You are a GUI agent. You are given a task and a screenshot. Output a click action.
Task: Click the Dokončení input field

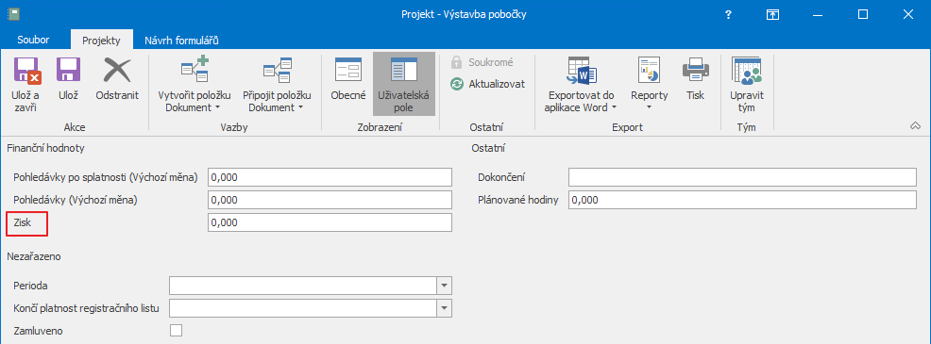(742, 177)
